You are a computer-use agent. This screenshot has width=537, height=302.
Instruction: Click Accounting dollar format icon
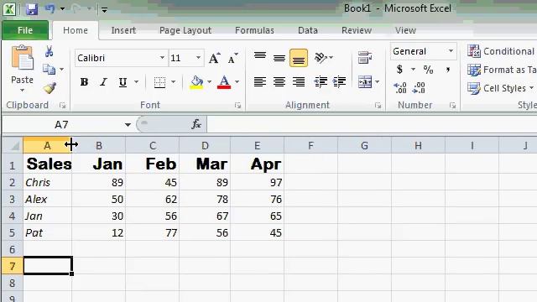(399, 70)
